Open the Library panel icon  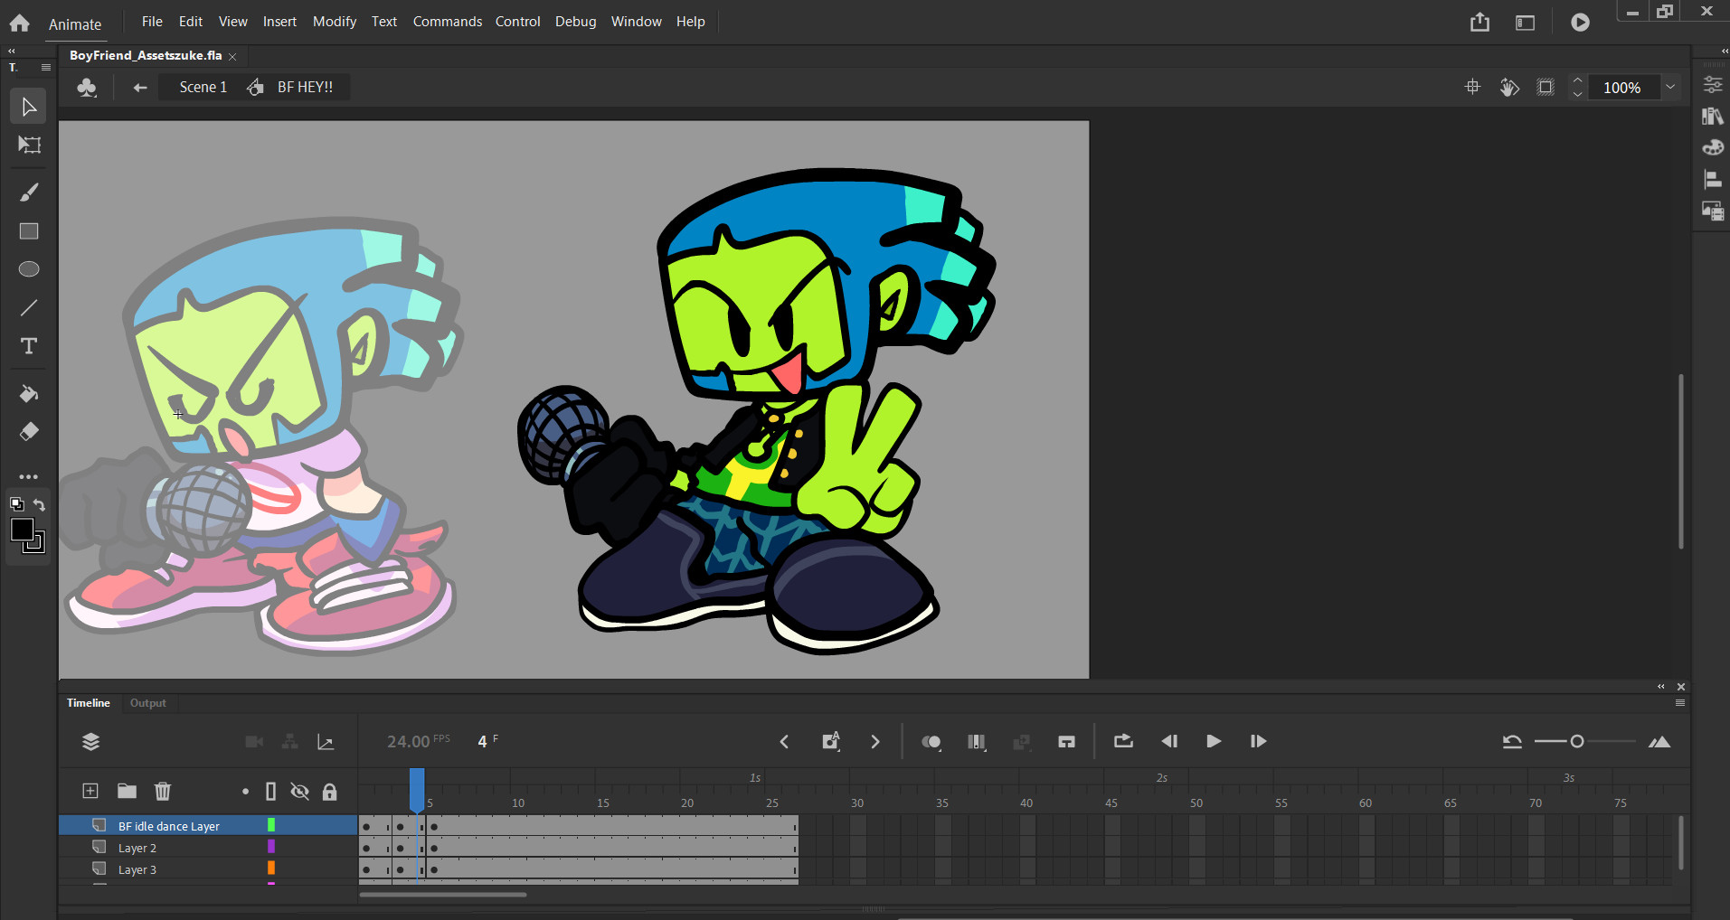pos(1713,116)
